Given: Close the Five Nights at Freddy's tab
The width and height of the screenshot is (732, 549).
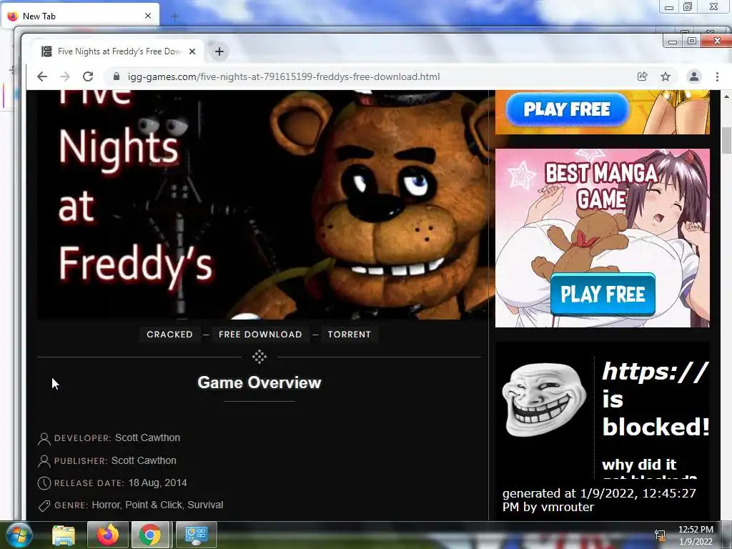Looking at the screenshot, I should [x=192, y=51].
